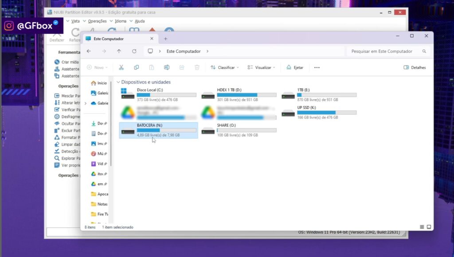Click the Rename icon in Explorer toolbar
The height and width of the screenshot is (257, 454).
(167, 67)
